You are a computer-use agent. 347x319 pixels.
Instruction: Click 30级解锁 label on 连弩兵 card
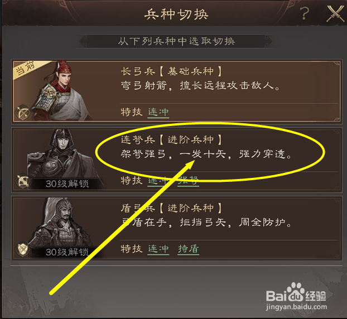pyautogui.click(x=67, y=184)
